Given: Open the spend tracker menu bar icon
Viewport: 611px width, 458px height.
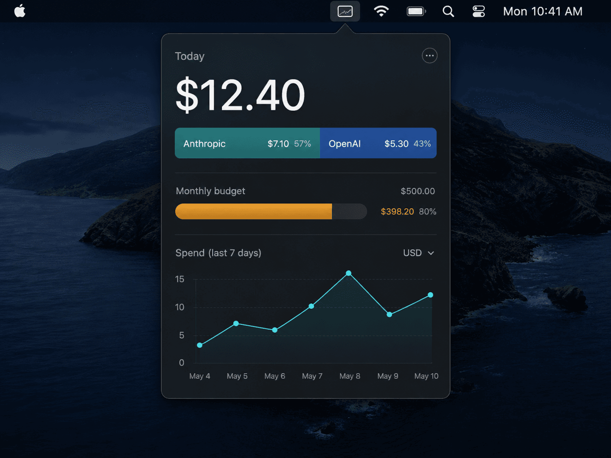Looking at the screenshot, I should [x=345, y=11].
